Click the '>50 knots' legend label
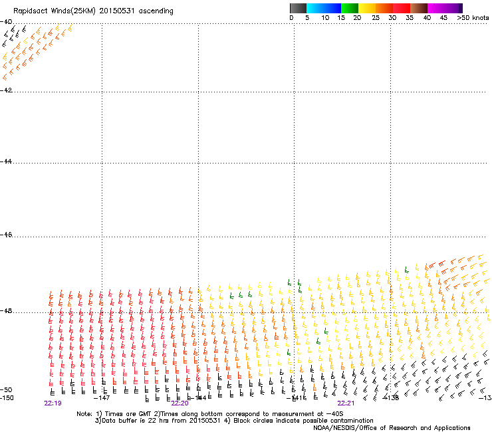This screenshot has width=492, height=432. click(473, 18)
